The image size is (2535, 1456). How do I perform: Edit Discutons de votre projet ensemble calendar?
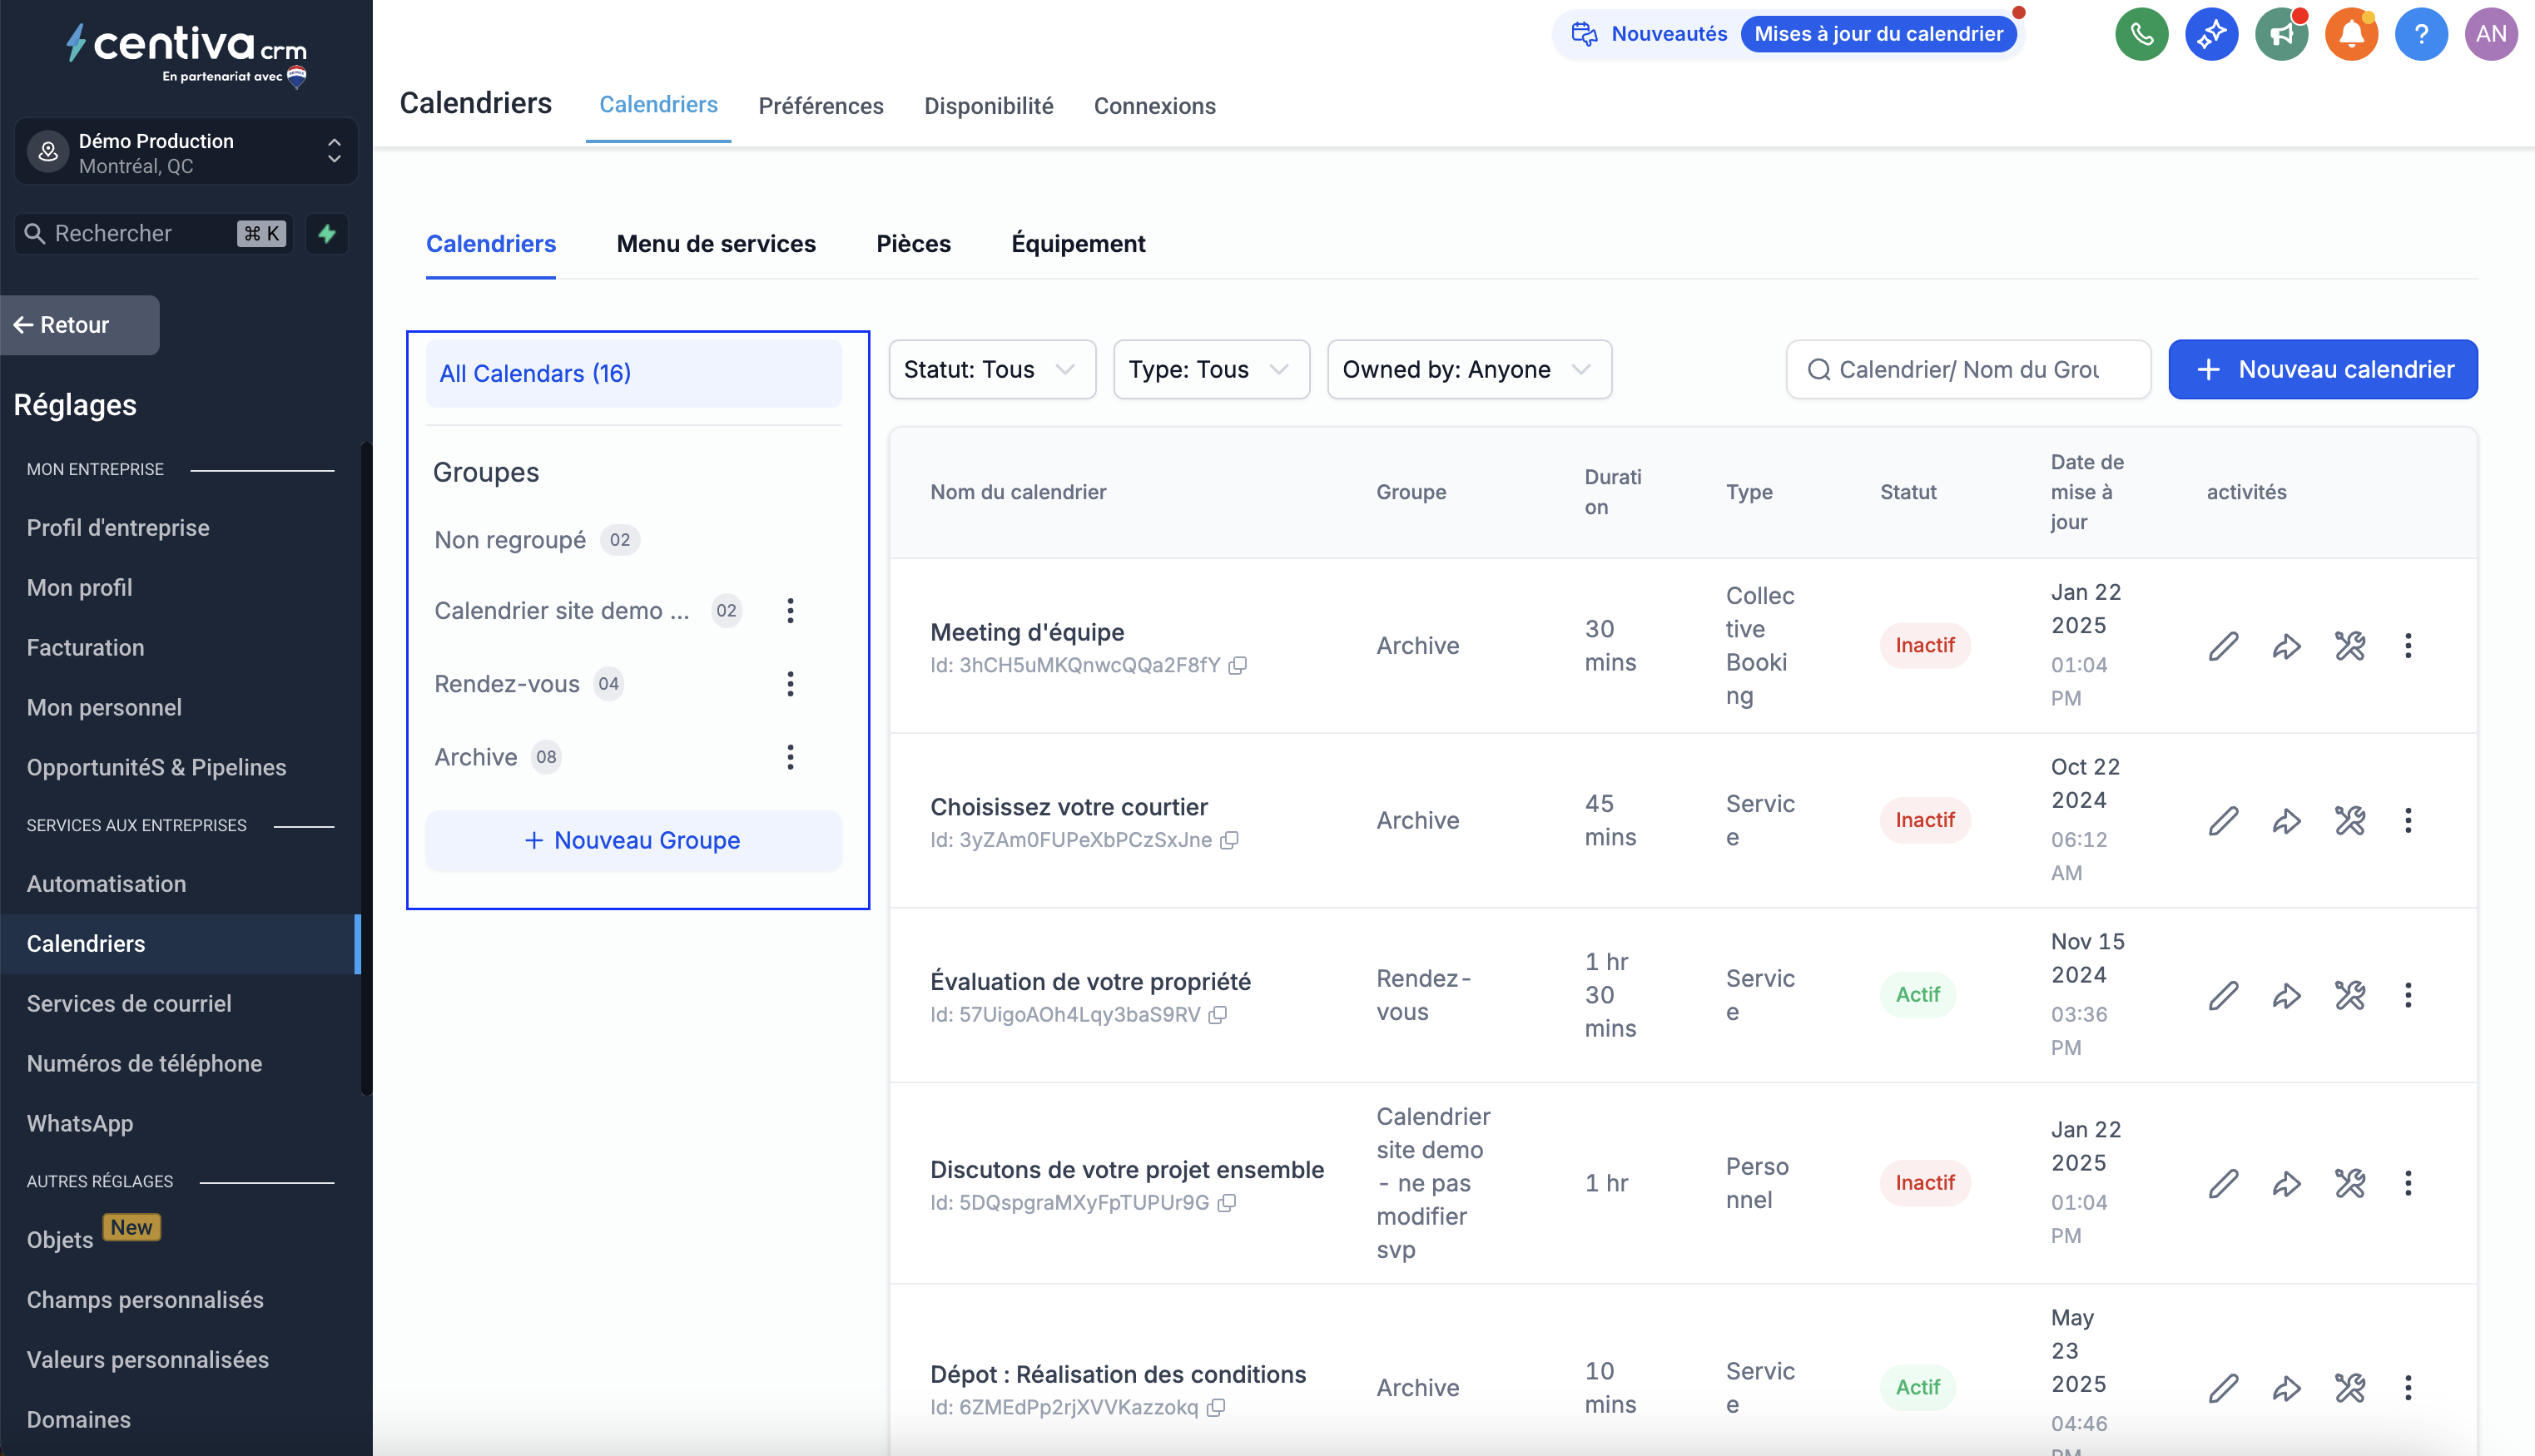tap(2223, 1183)
